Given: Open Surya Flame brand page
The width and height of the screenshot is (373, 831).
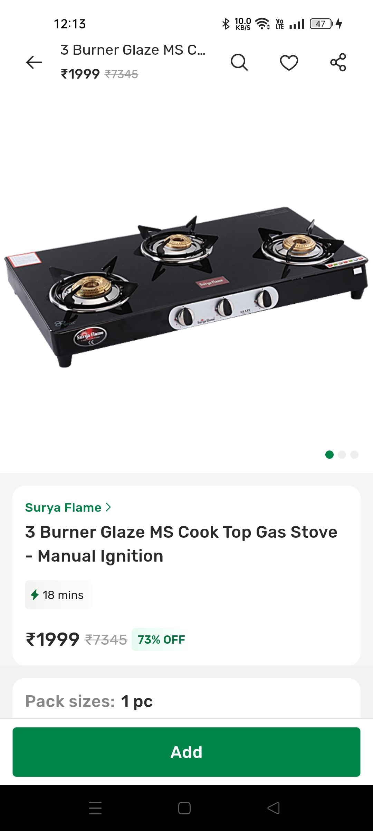Looking at the screenshot, I should (63, 508).
